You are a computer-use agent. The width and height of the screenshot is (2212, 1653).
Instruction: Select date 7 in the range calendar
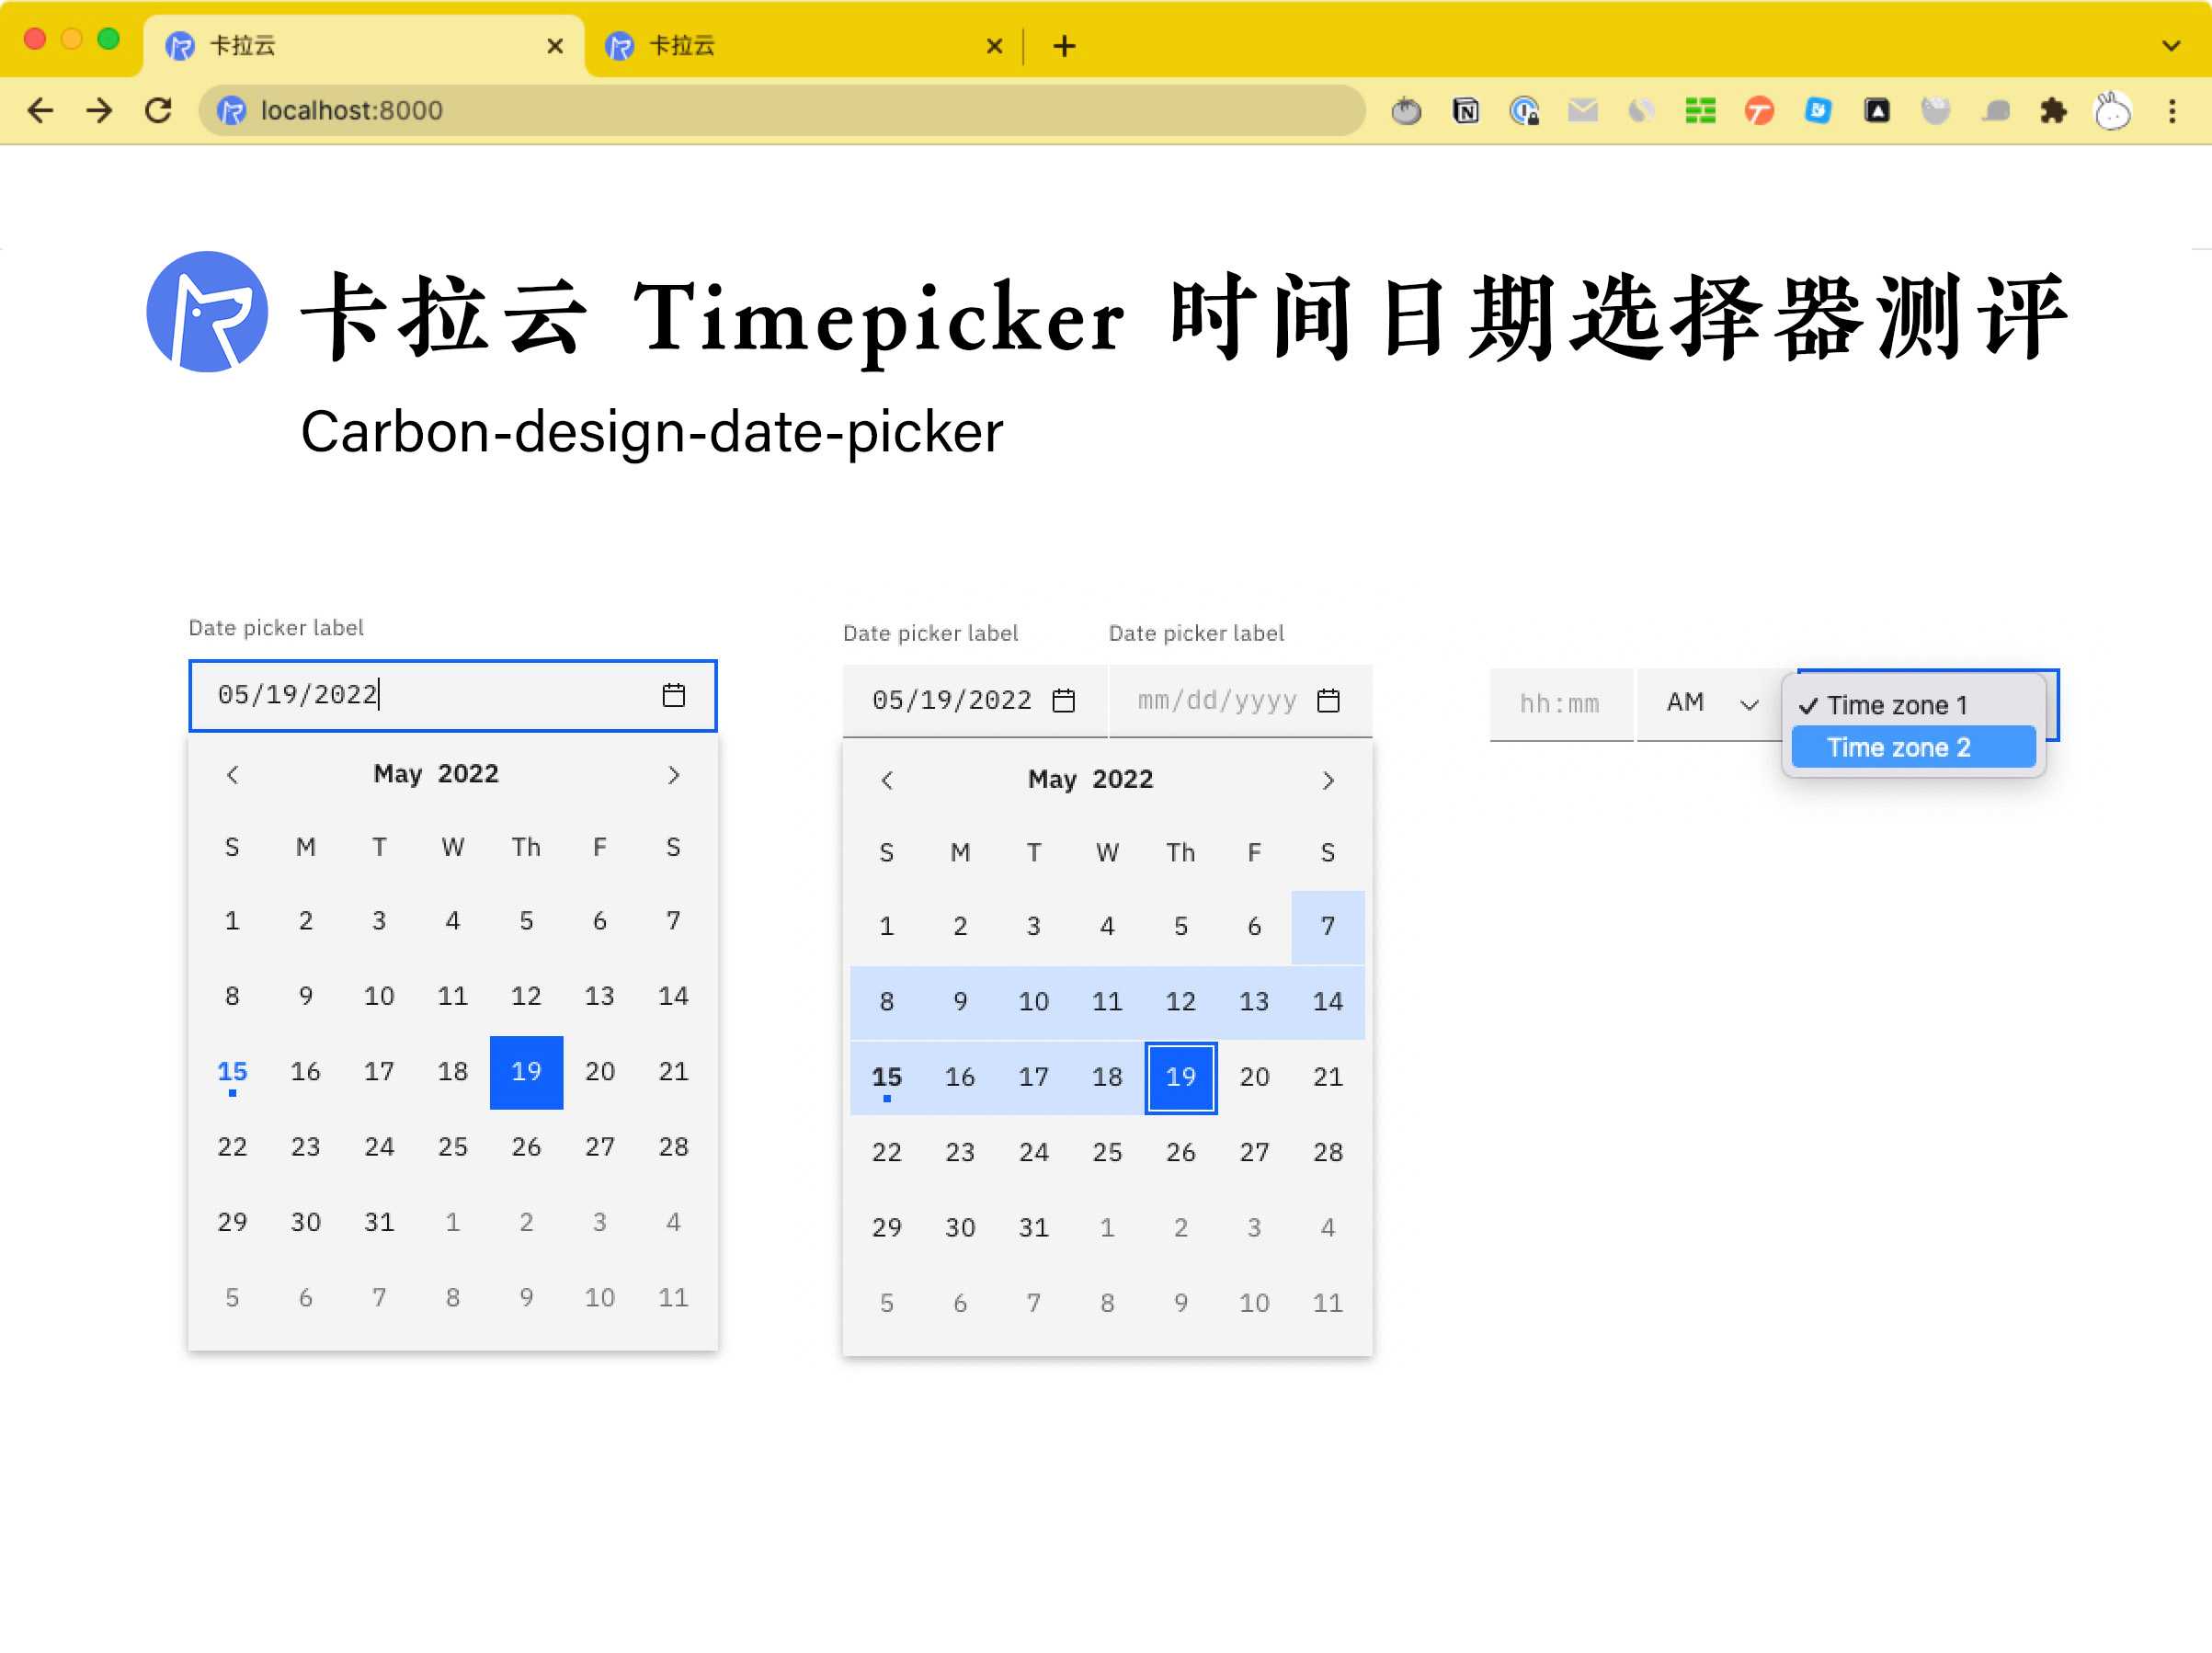point(1325,926)
